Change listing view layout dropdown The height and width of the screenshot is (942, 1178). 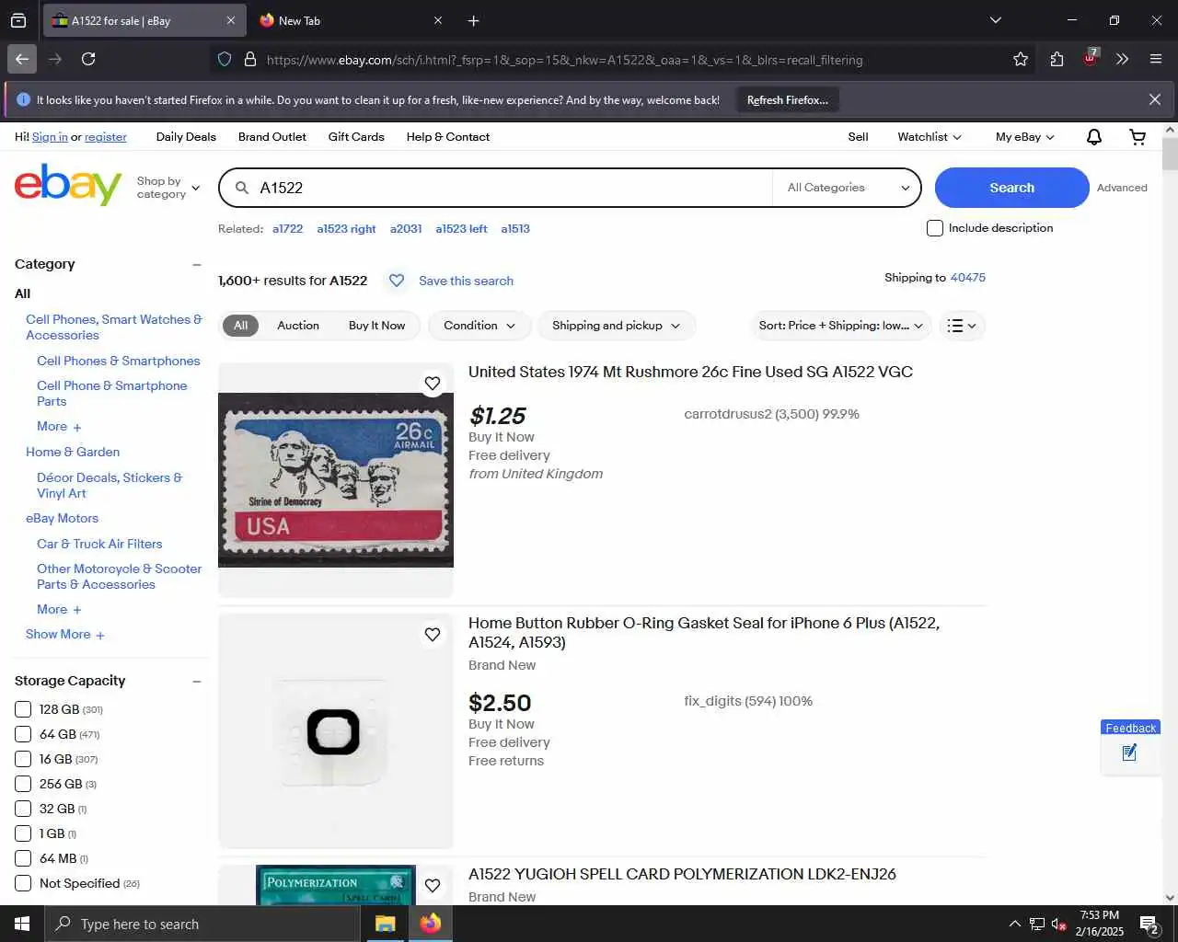point(962,326)
